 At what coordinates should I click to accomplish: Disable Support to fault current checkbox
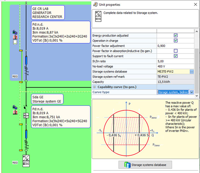pyautogui.click(x=176, y=56)
